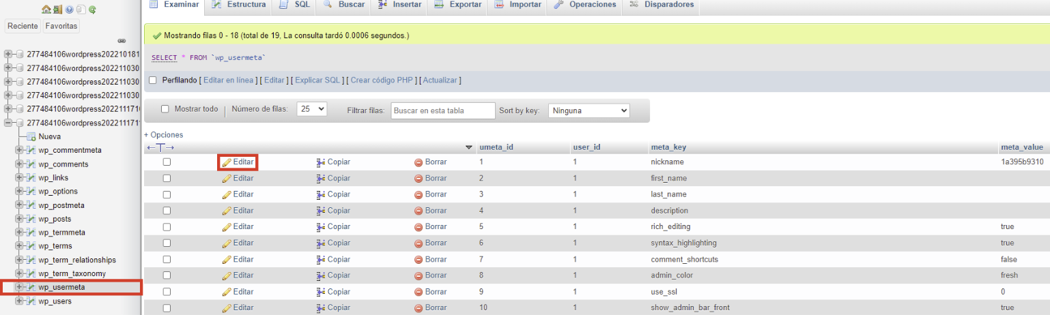Screen dimensions: 1050x315
Task: Click the Actualizar link
Action: click(x=440, y=80)
